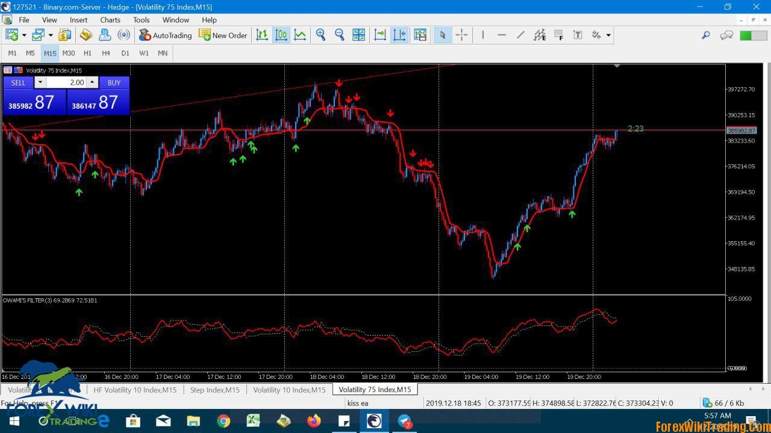The width and height of the screenshot is (771, 433).
Task: Switch timeframe to H1
Action: click(x=87, y=53)
